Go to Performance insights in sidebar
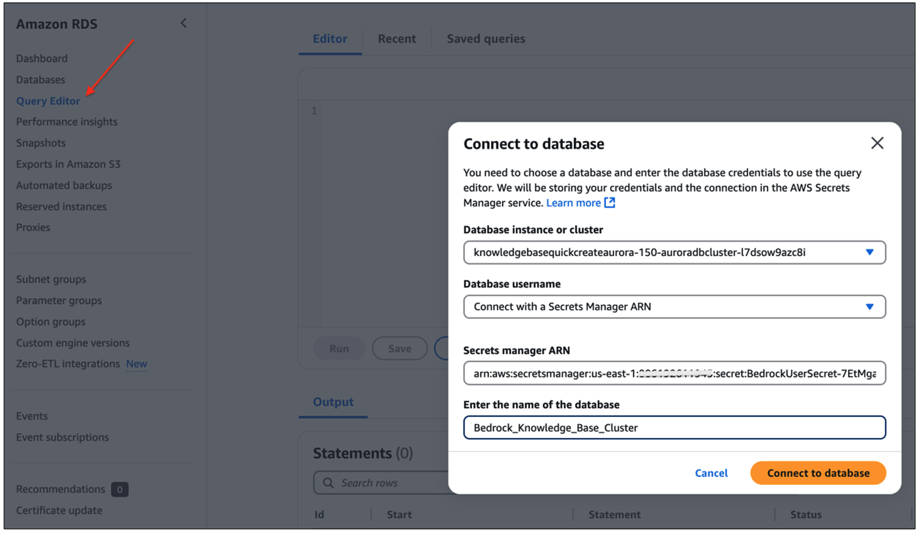Screen dimensions: 921x533 (66, 122)
